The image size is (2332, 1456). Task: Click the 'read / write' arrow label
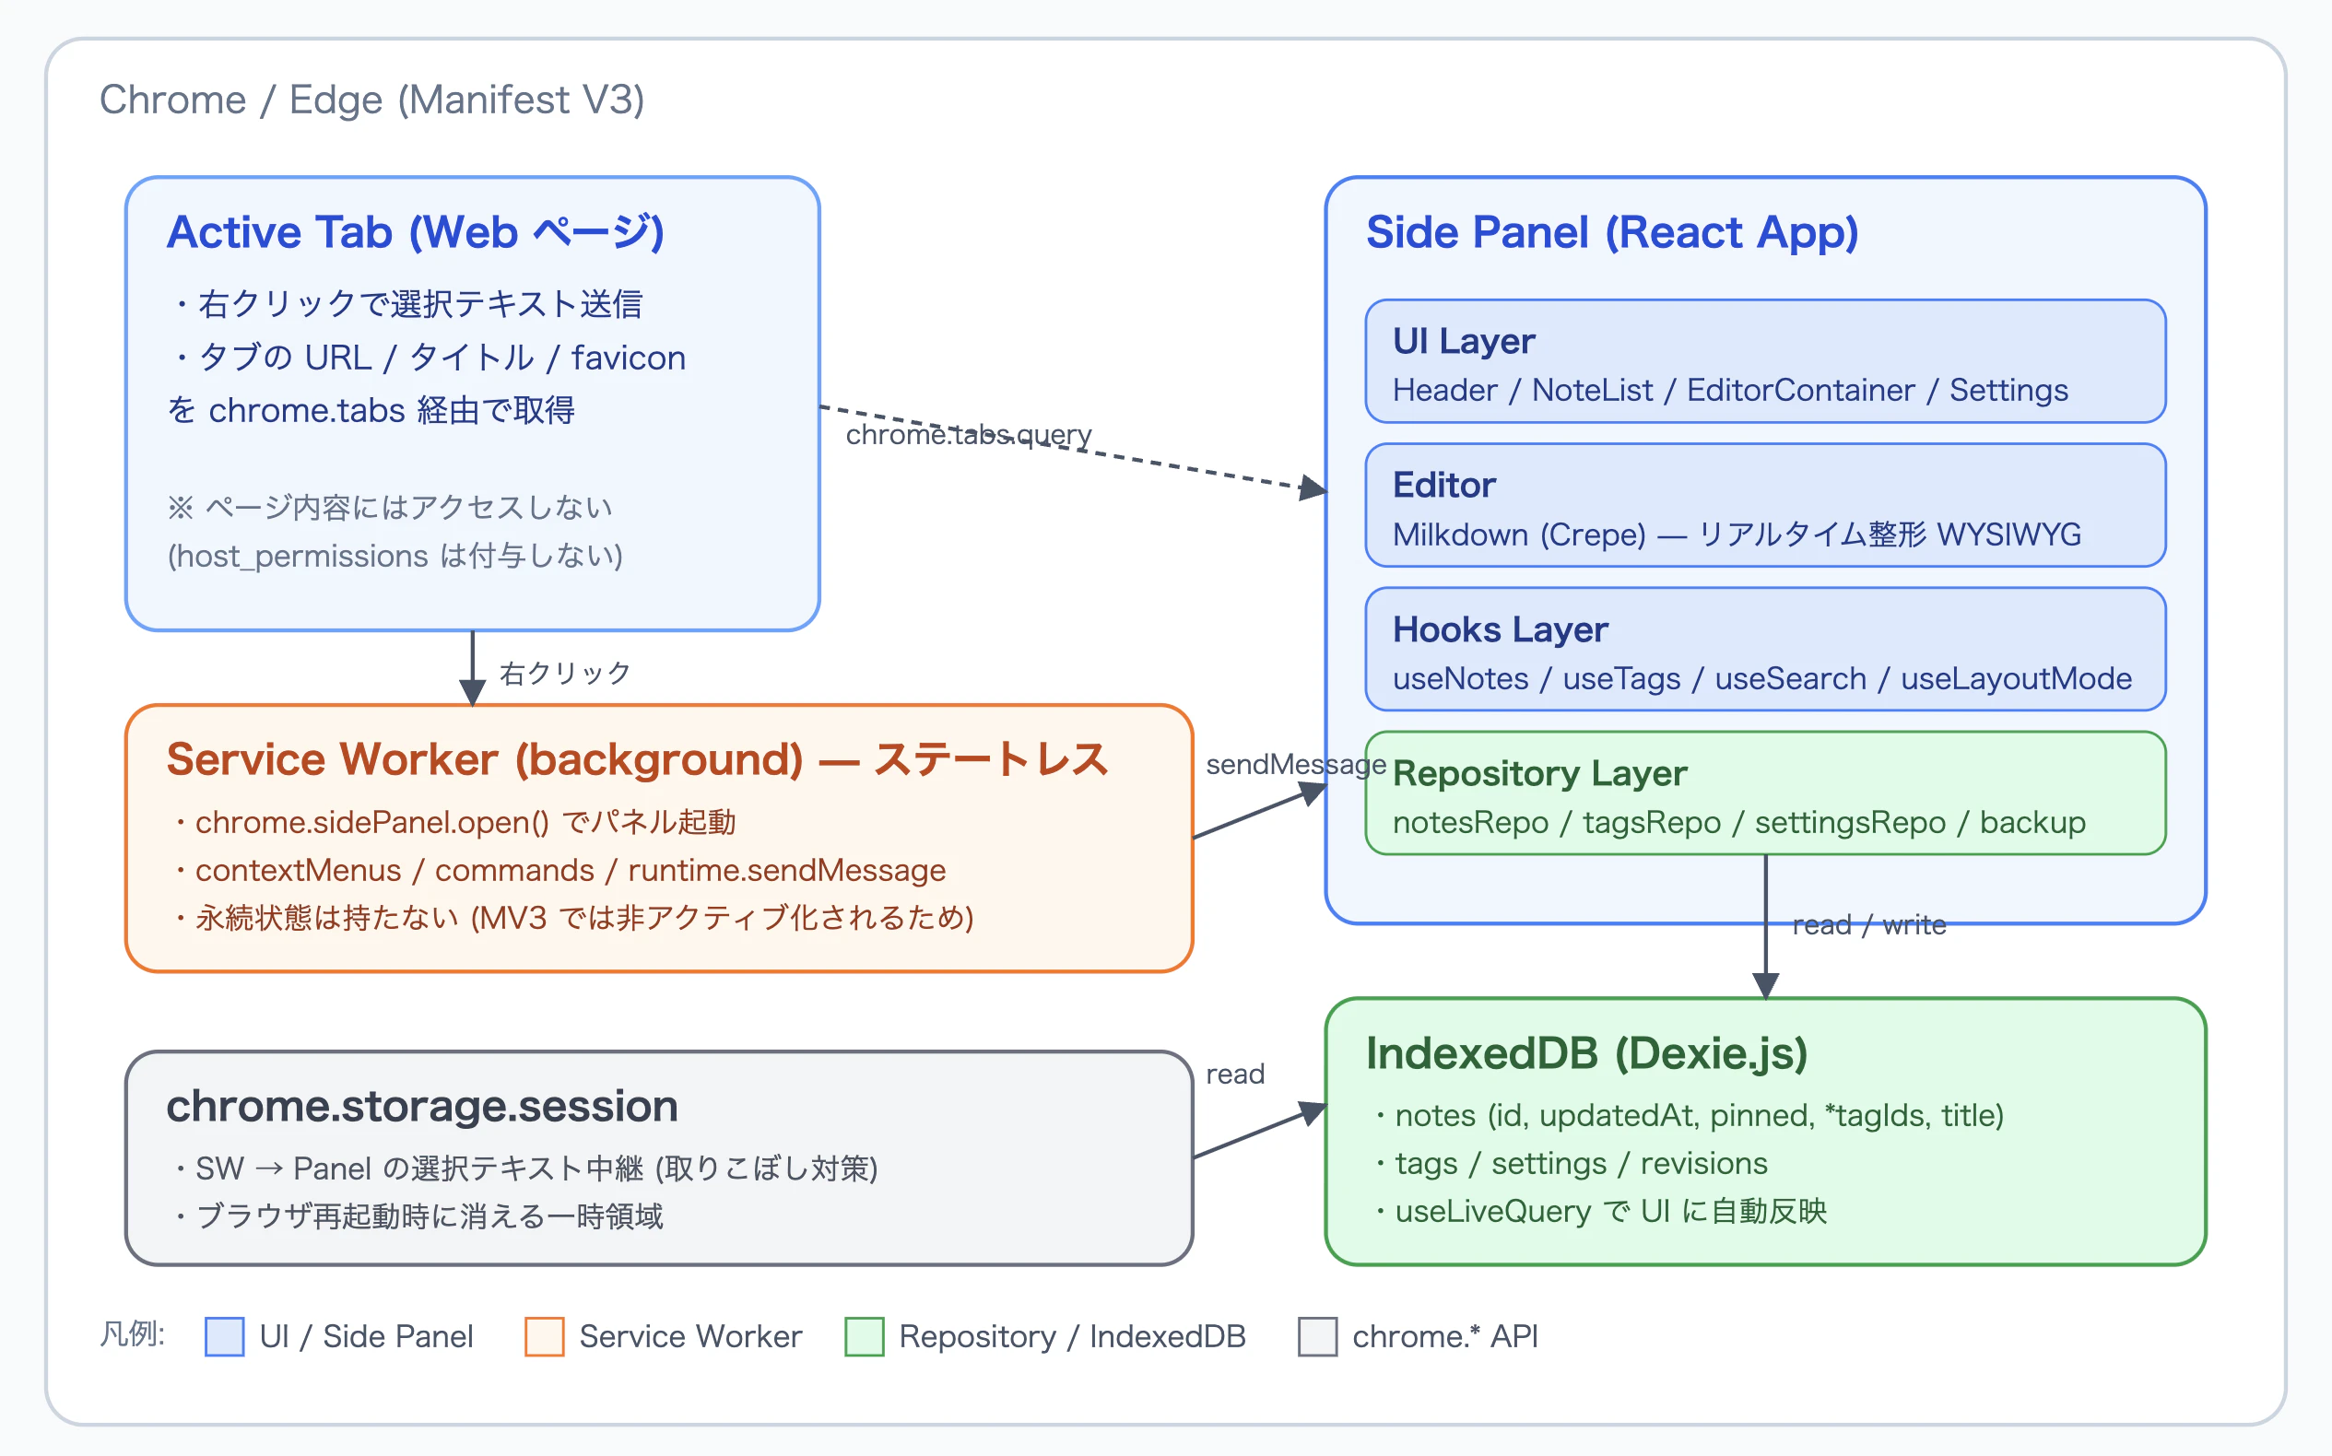1868,925
